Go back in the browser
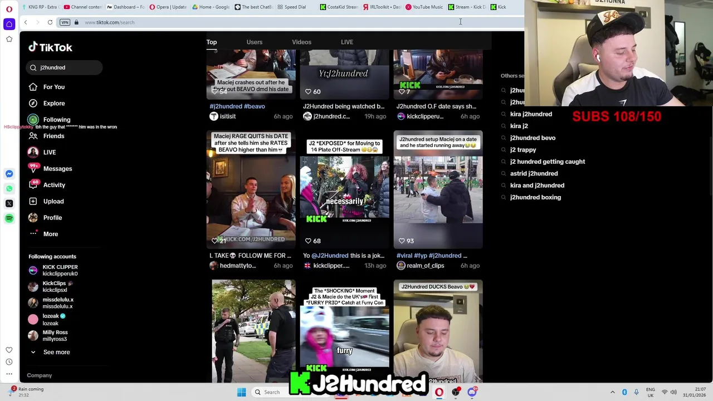The width and height of the screenshot is (713, 401). pyautogui.click(x=25, y=22)
